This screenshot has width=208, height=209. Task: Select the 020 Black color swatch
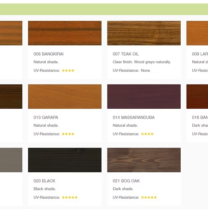pyautogui.click(x=65, y=160)
